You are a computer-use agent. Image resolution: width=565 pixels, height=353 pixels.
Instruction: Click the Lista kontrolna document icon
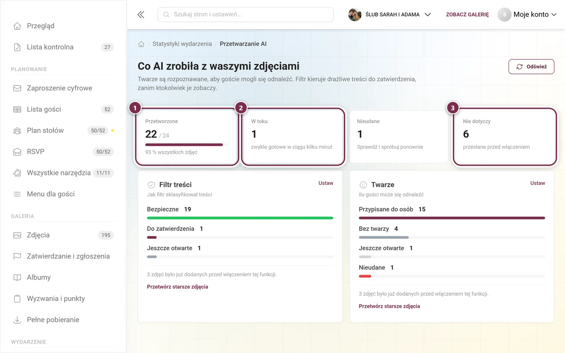[17, 47]
